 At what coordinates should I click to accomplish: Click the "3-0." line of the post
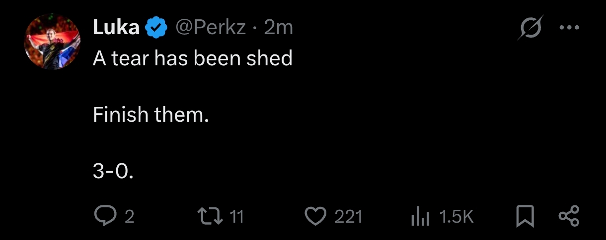coord(114,171)
